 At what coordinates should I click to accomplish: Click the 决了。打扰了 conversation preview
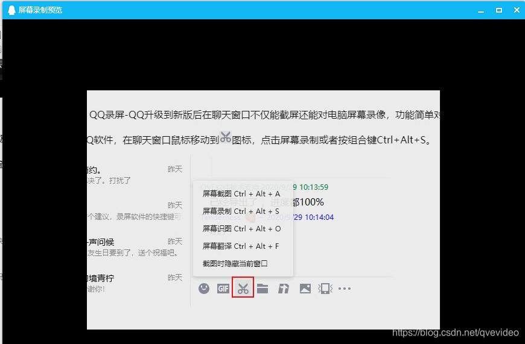point(109,181)
